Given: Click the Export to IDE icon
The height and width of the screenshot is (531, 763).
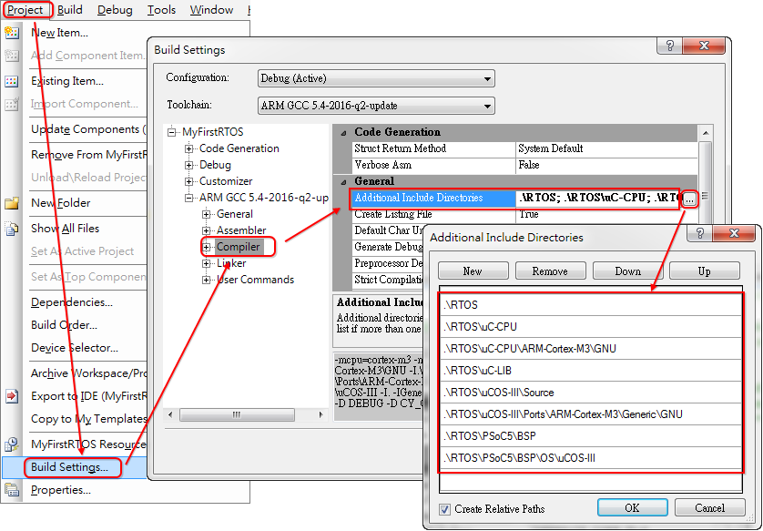Looking at the screenshot, I should [x=11, y=396].
